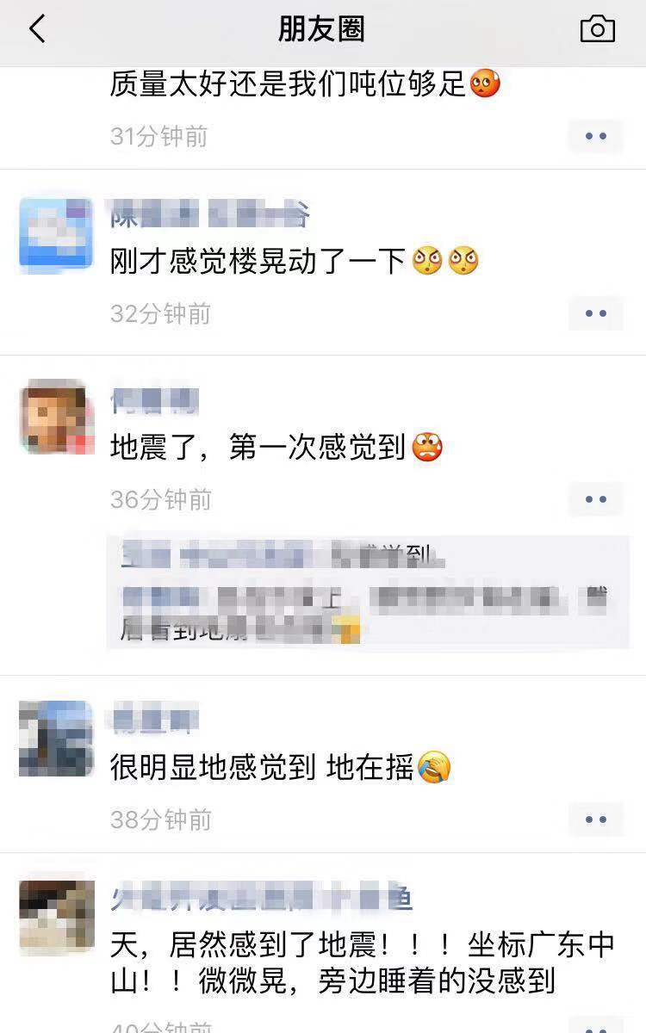Screen dimensions: 646x1033
Task: Tap the 朋友圈 title in header
Action: (322, 30)
